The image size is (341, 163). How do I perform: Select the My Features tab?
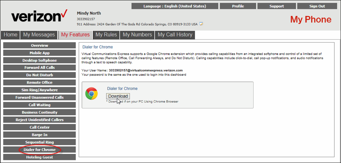coord(75,35)
